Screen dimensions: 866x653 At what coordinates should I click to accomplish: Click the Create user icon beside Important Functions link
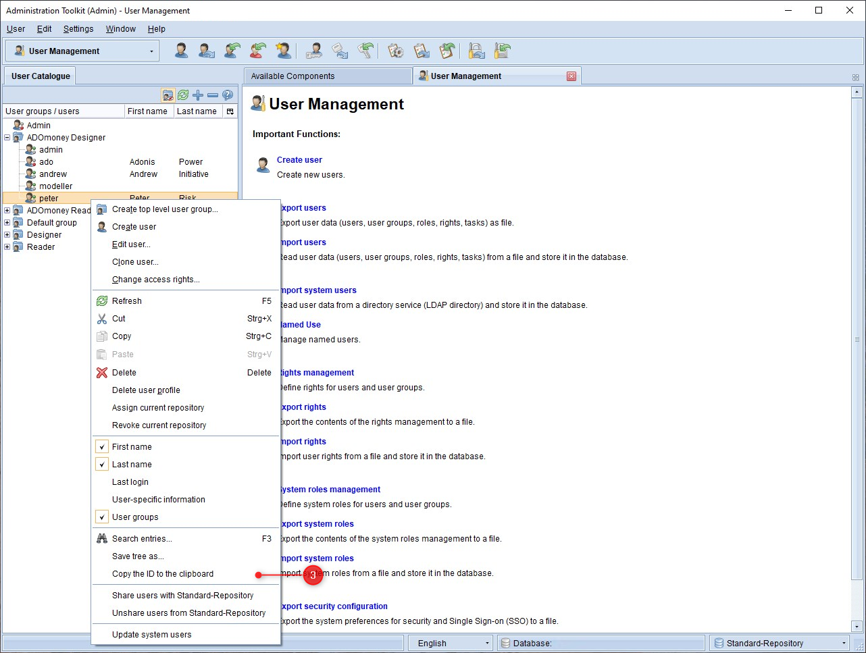coord(263,165)
